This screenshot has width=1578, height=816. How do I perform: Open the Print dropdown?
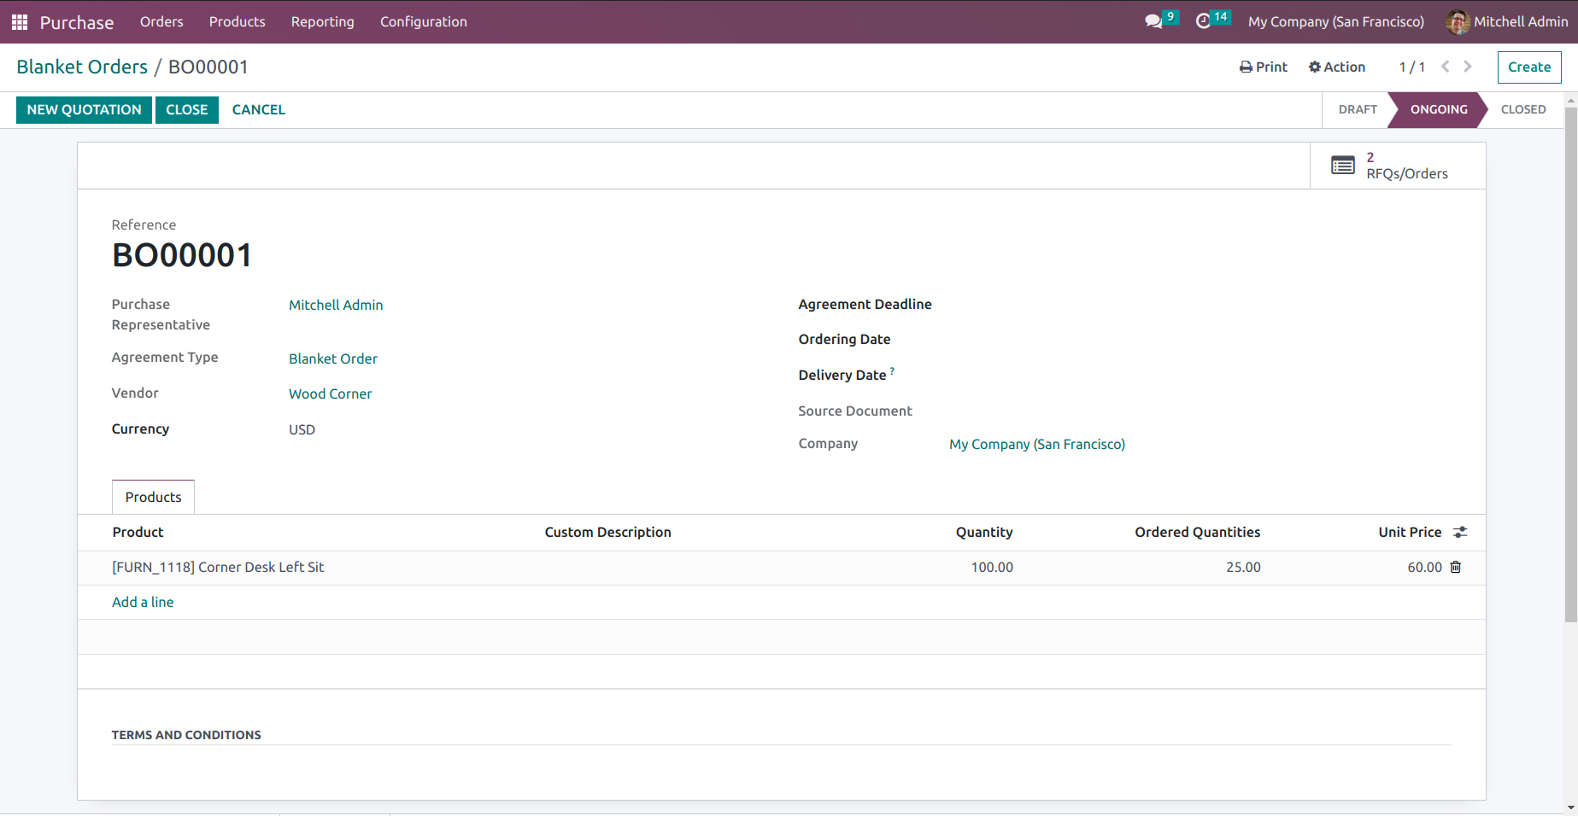point(1264,67)
